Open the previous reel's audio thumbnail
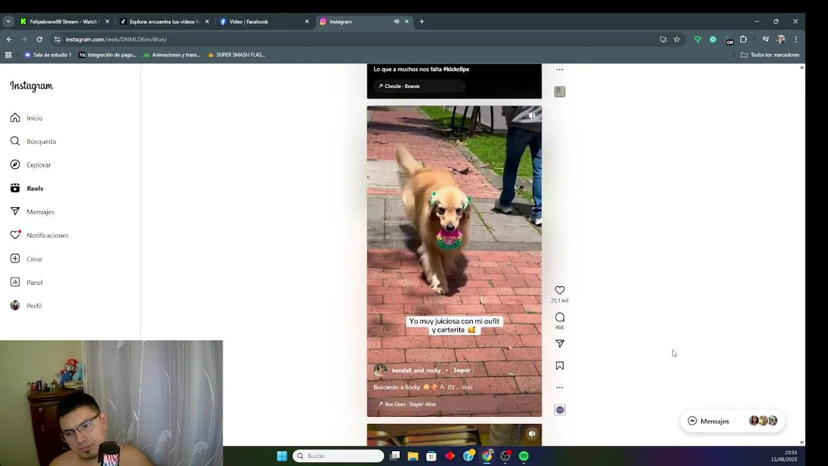 (x=560, y=92)
